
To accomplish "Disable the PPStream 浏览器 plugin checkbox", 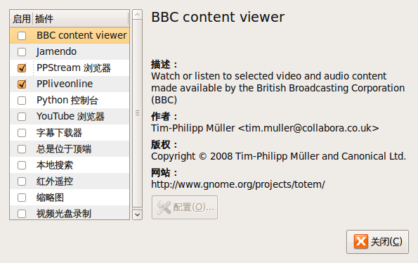I will [22, 68].
